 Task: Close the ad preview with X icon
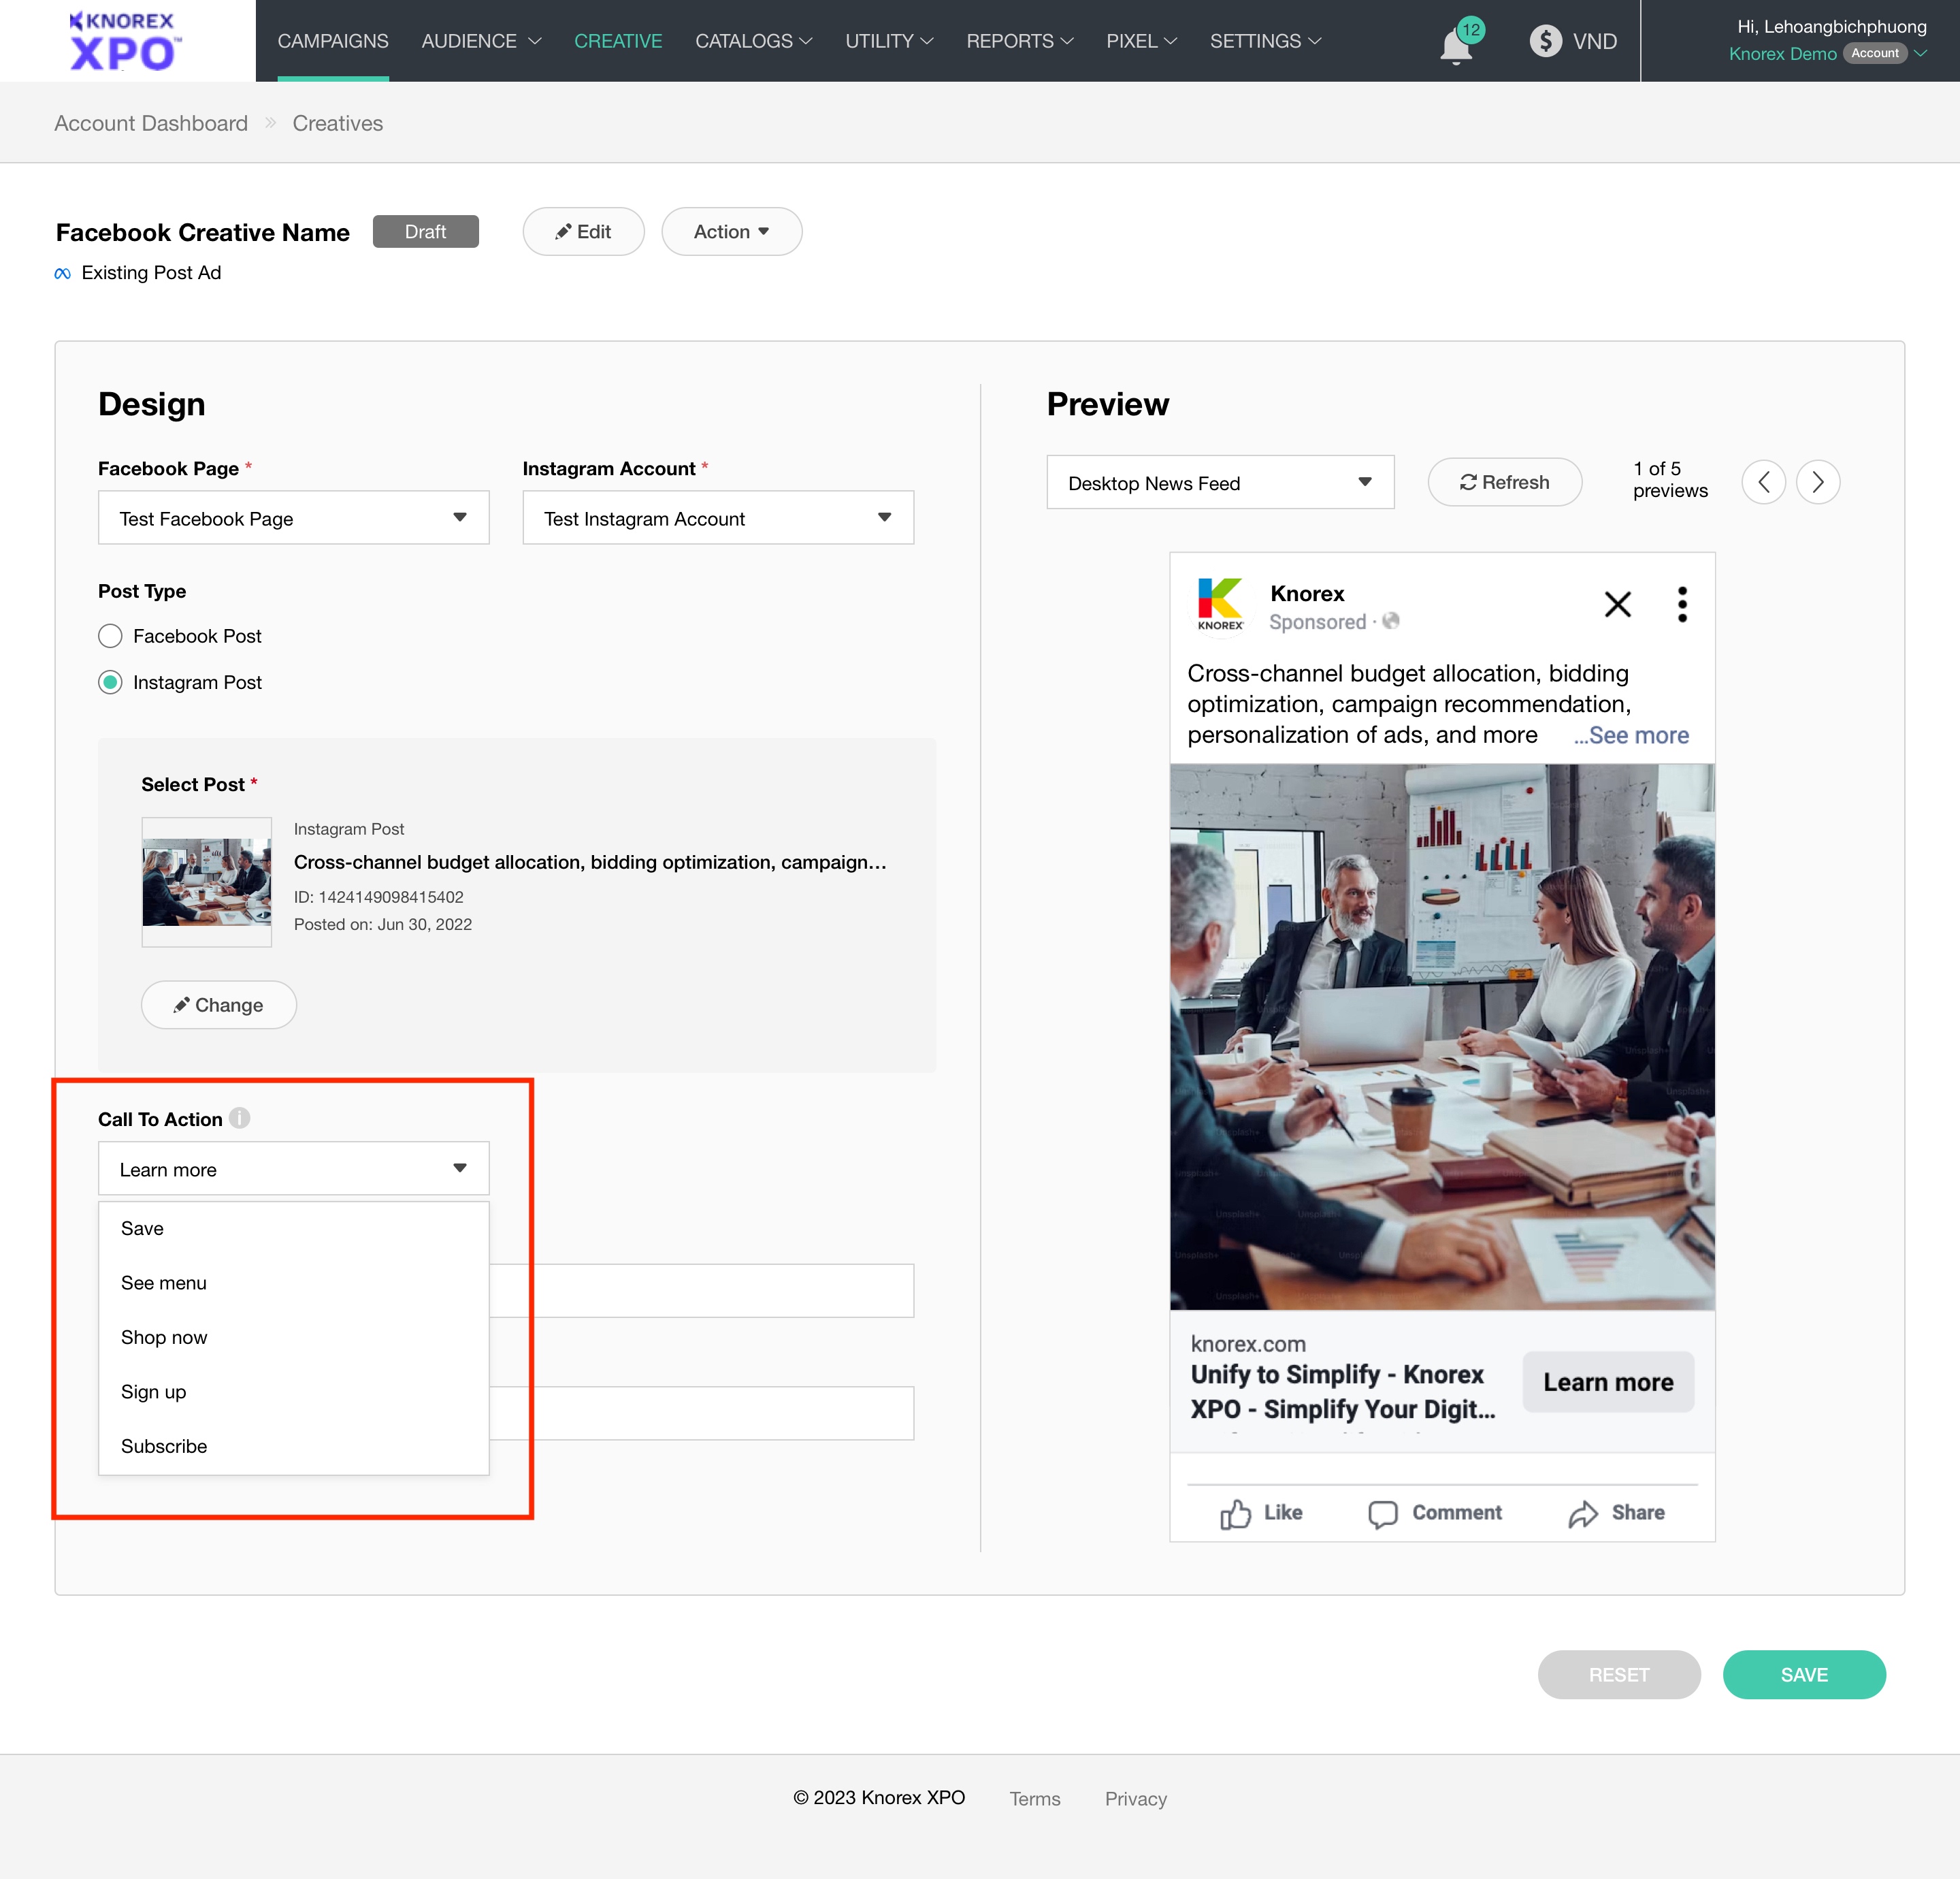1617,605
